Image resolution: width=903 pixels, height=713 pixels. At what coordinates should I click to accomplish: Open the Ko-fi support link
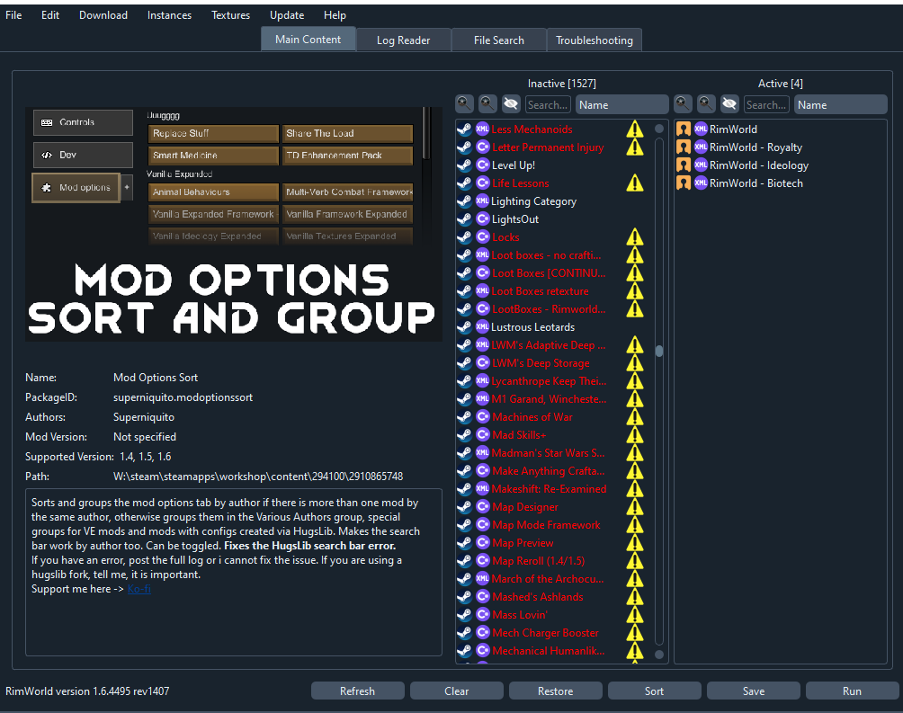(139, 589)
